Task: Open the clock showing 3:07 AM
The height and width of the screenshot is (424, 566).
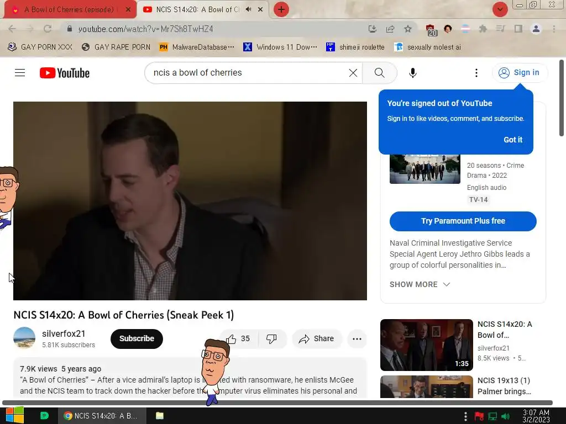Action: pos(536,416)
